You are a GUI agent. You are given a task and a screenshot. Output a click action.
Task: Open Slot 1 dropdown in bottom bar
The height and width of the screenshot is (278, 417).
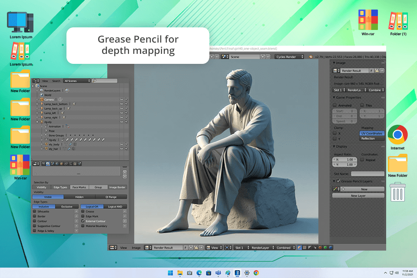[242, 248]
